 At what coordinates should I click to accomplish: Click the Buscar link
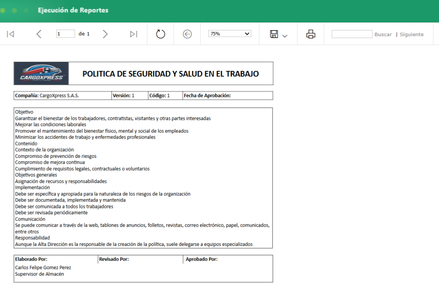coord(383,34)
